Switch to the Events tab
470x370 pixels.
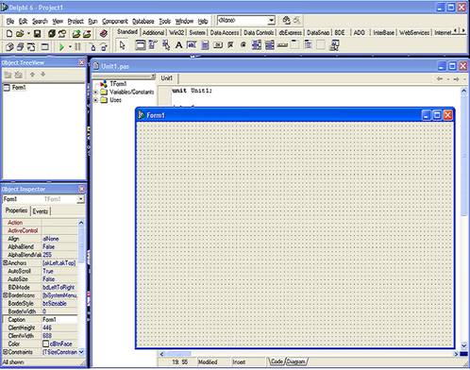[41, 211]
